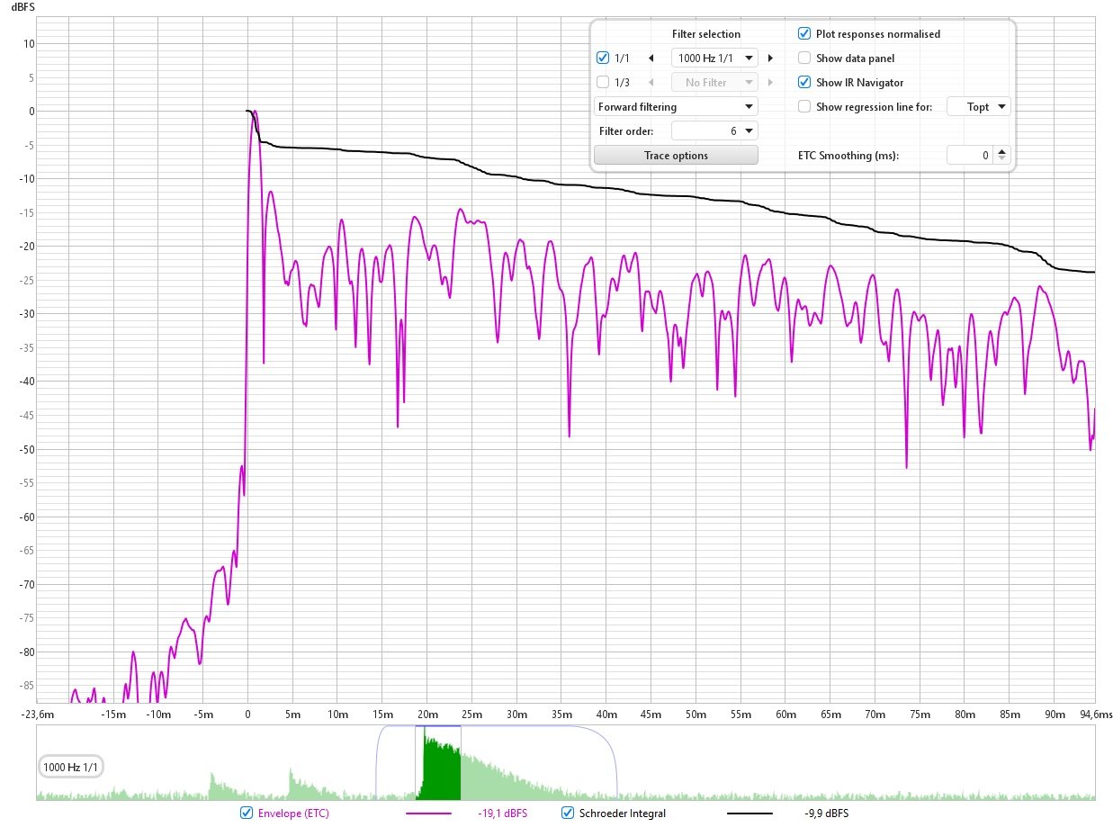Step to next octave band filter arrow

click(x=770, y=58)
